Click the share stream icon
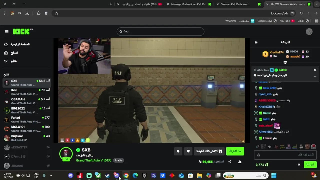Screen dimensions: 320x180 [230, 162]
